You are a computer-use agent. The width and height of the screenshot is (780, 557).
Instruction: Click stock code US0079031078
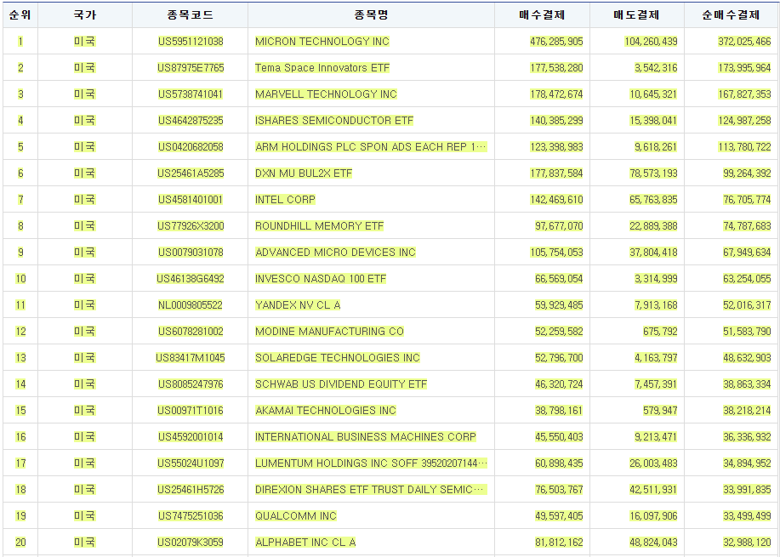point(191,253)
